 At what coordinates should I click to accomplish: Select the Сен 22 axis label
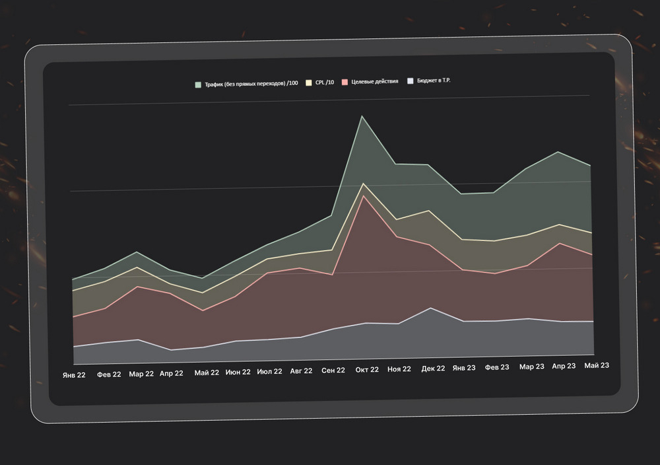tap(333, 371)
